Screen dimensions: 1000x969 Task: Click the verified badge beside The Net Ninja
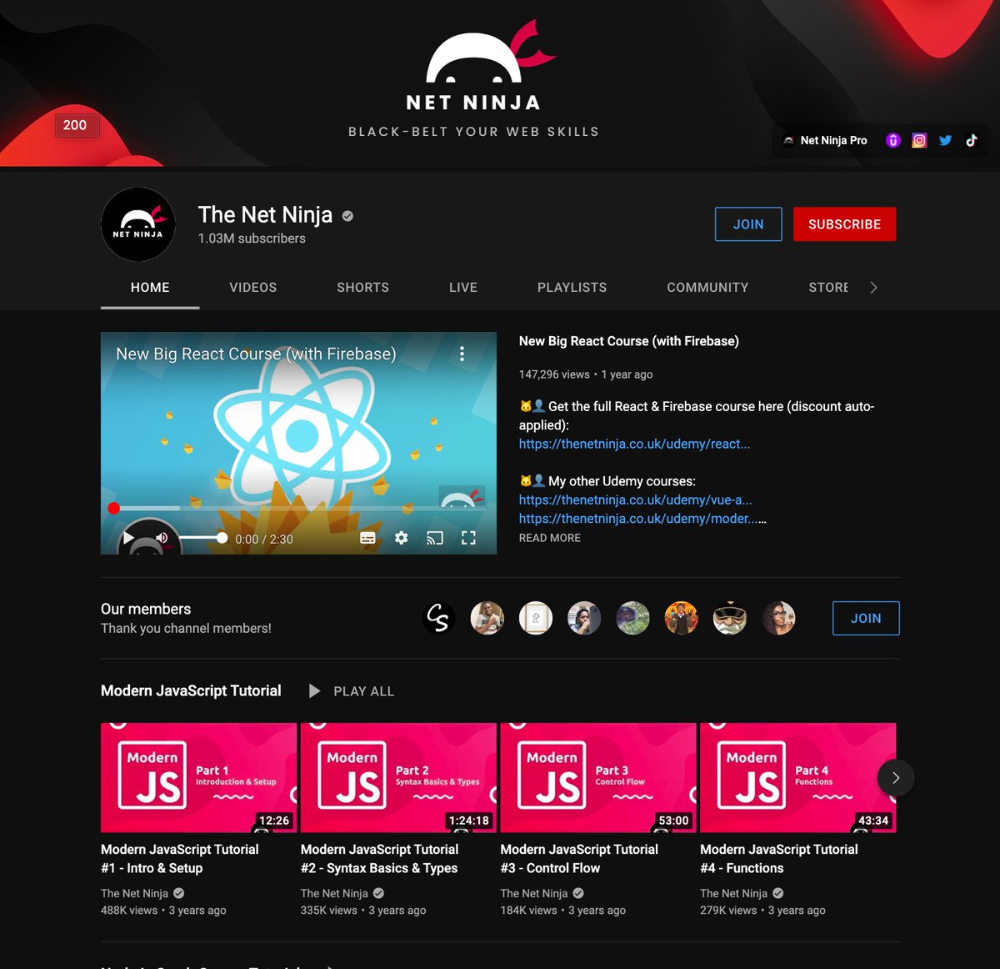(347, 216)
